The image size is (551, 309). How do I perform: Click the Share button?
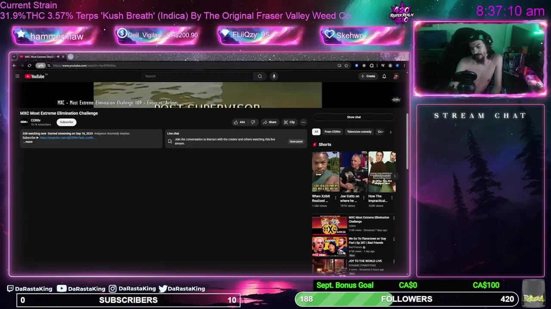click(x=269, y=122)
